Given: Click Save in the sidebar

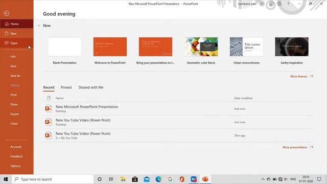Looking at the screenshot, I should point(13,66).
